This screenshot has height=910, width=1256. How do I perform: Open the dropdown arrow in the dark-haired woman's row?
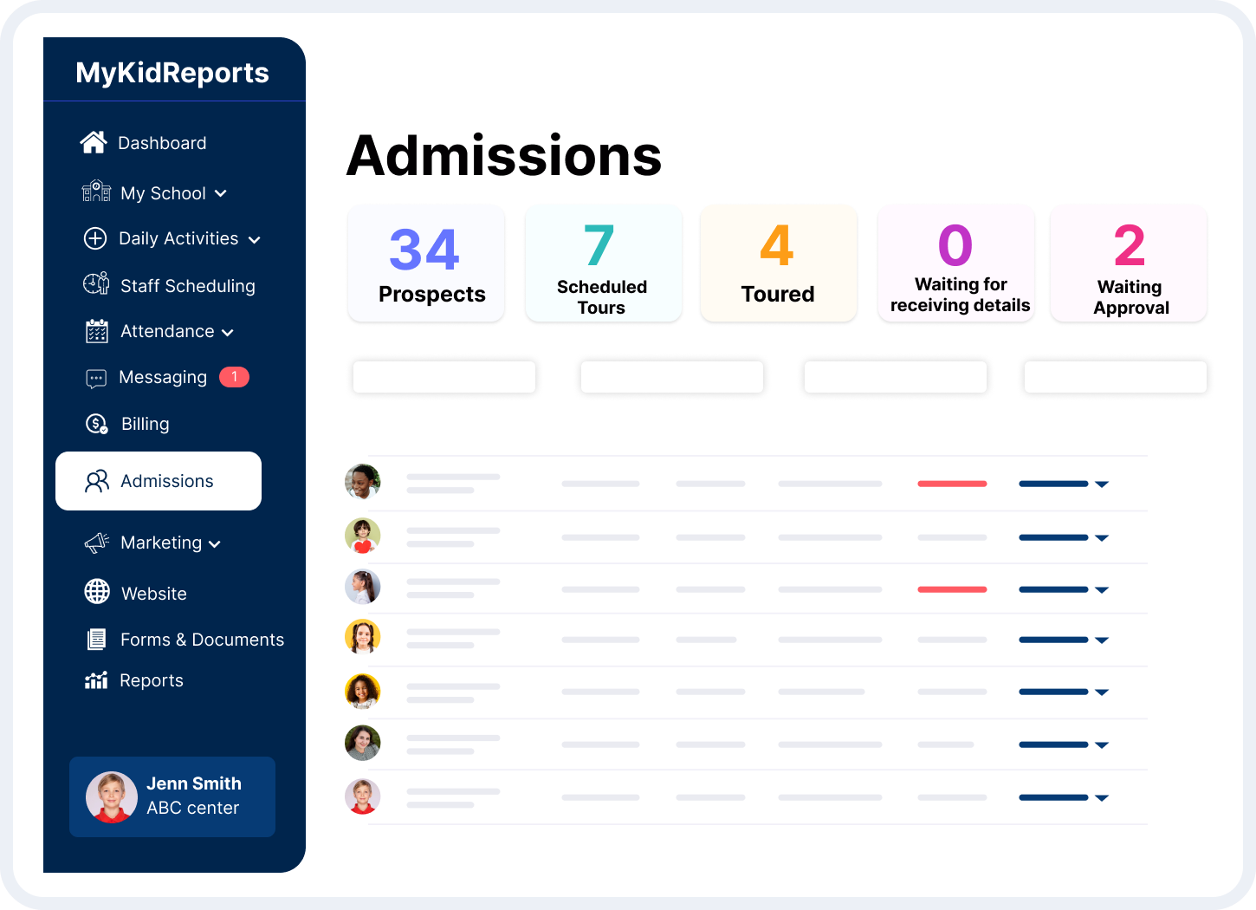coord(1102,745)
